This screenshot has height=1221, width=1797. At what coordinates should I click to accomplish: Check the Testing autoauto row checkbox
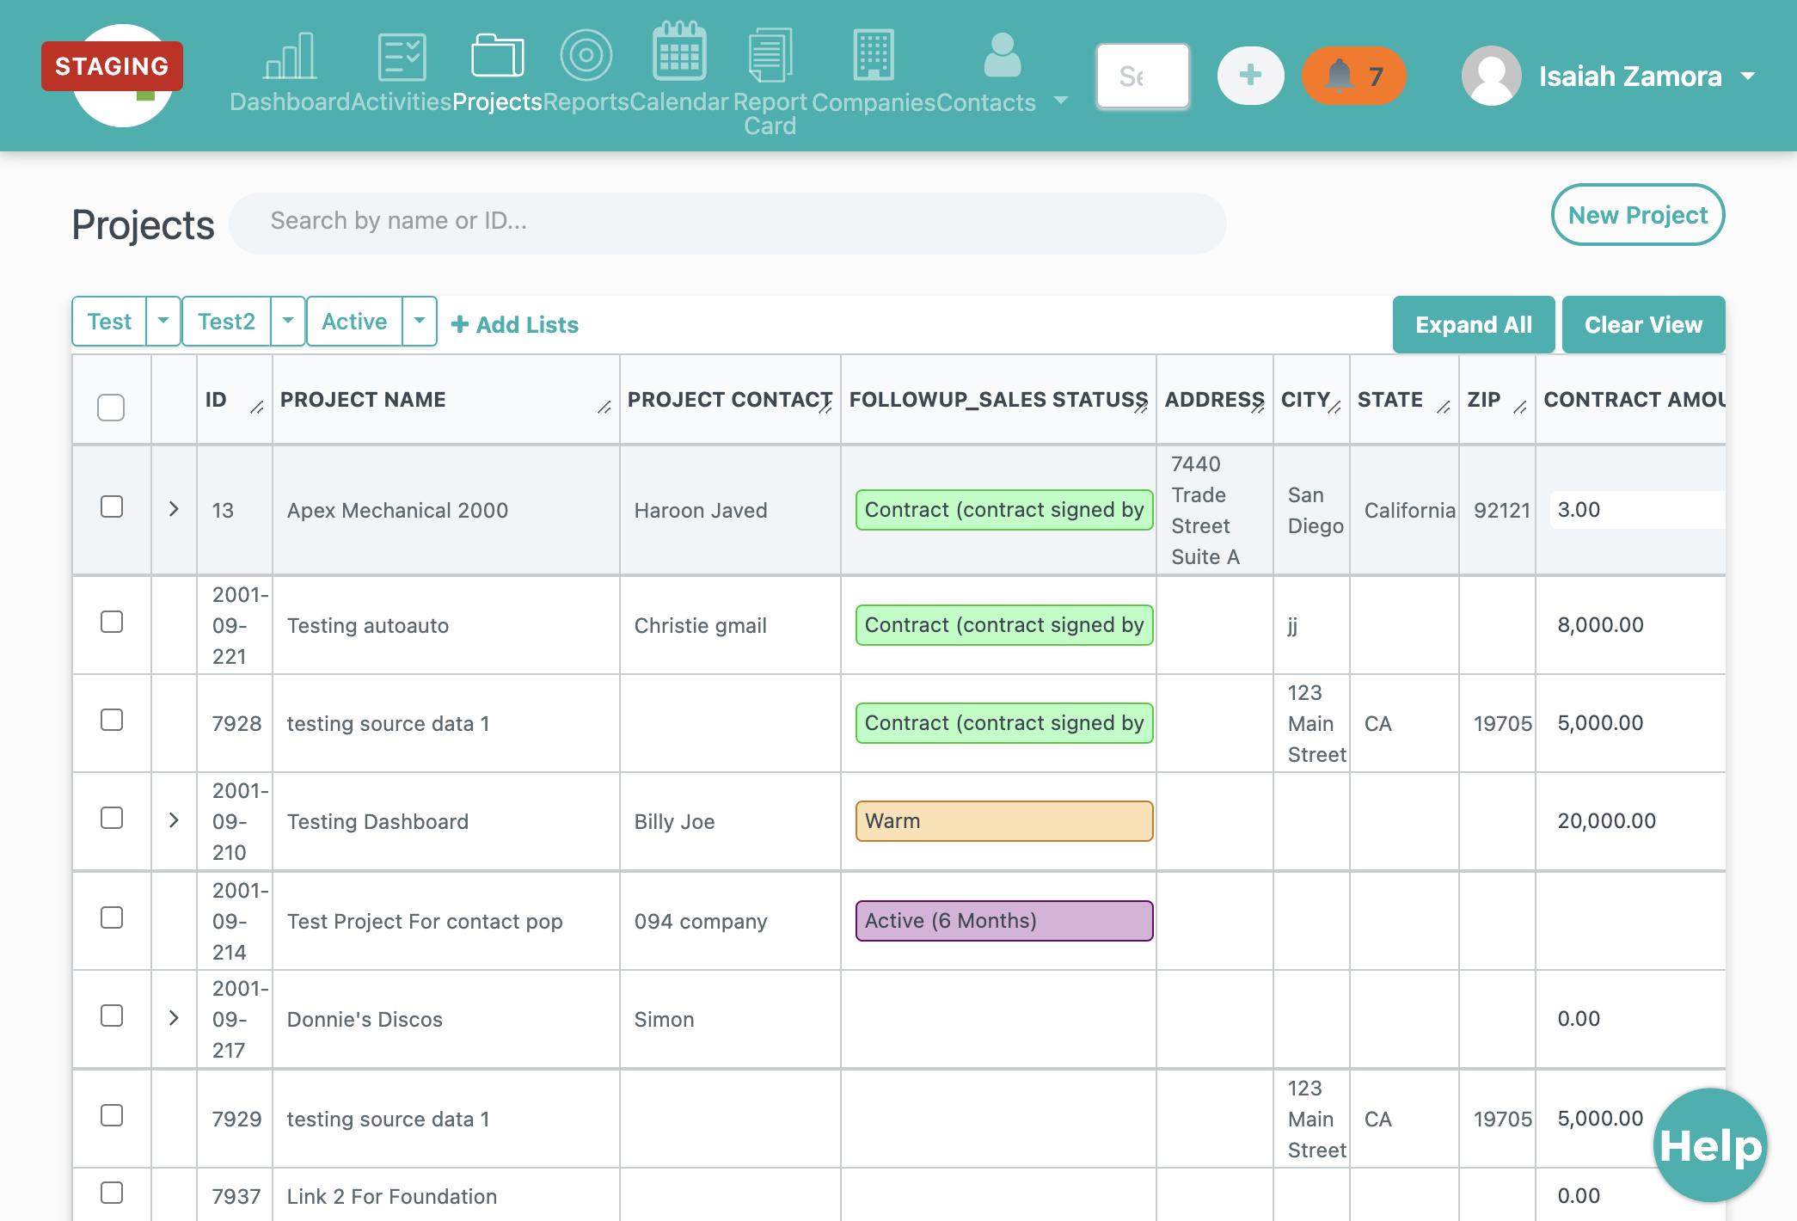point(112,622)
